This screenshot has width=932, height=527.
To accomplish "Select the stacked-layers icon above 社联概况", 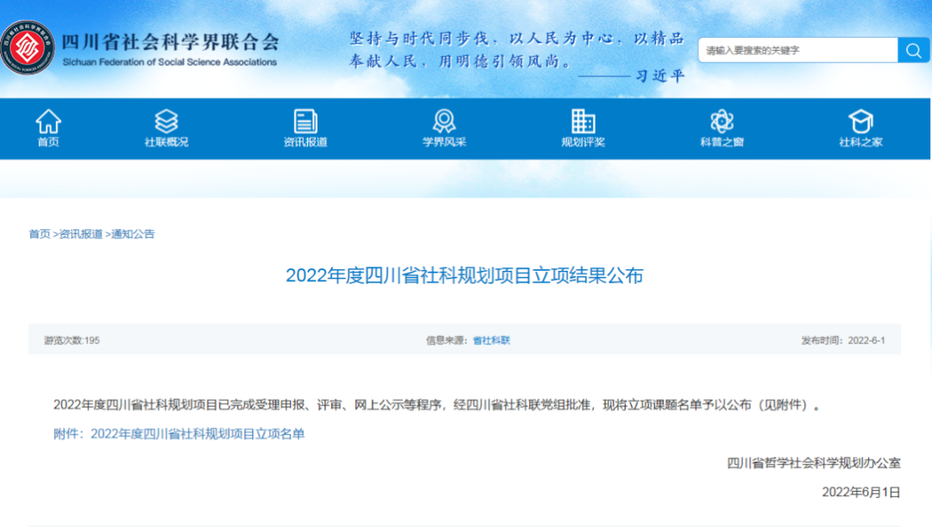I will pos(167,120).
